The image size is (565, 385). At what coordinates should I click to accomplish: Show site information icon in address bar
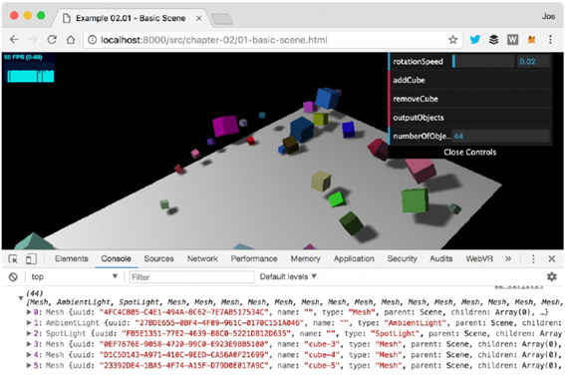coord(93,40)
